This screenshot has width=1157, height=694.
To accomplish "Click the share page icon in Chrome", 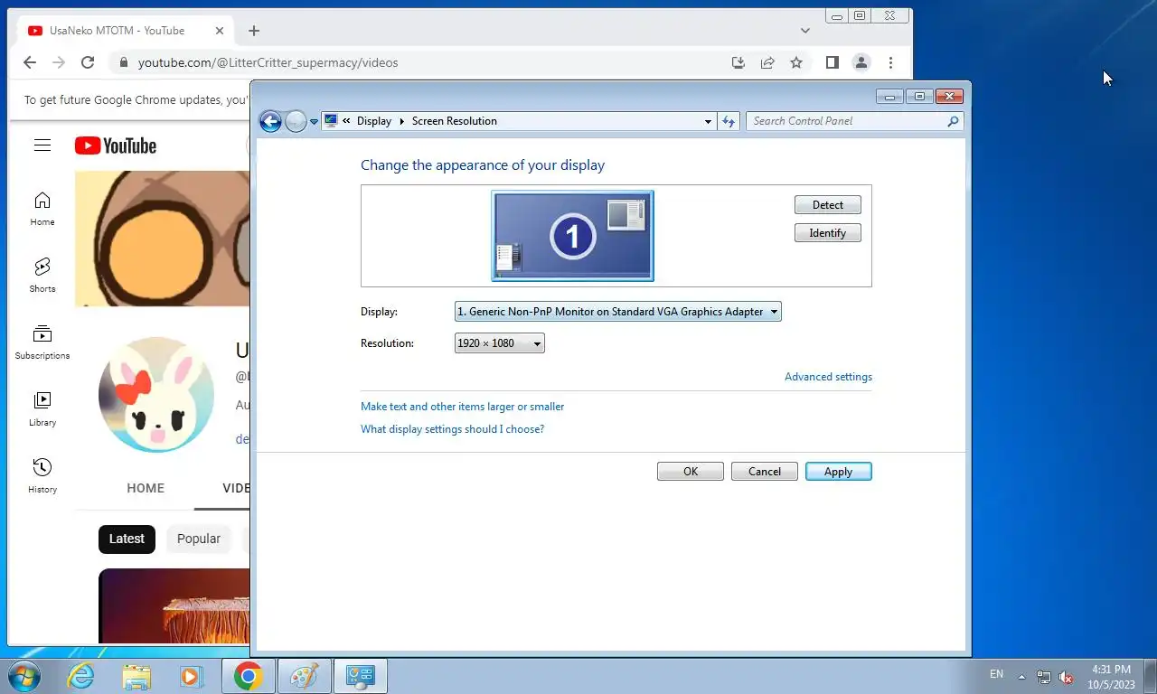I will (767, 62).
